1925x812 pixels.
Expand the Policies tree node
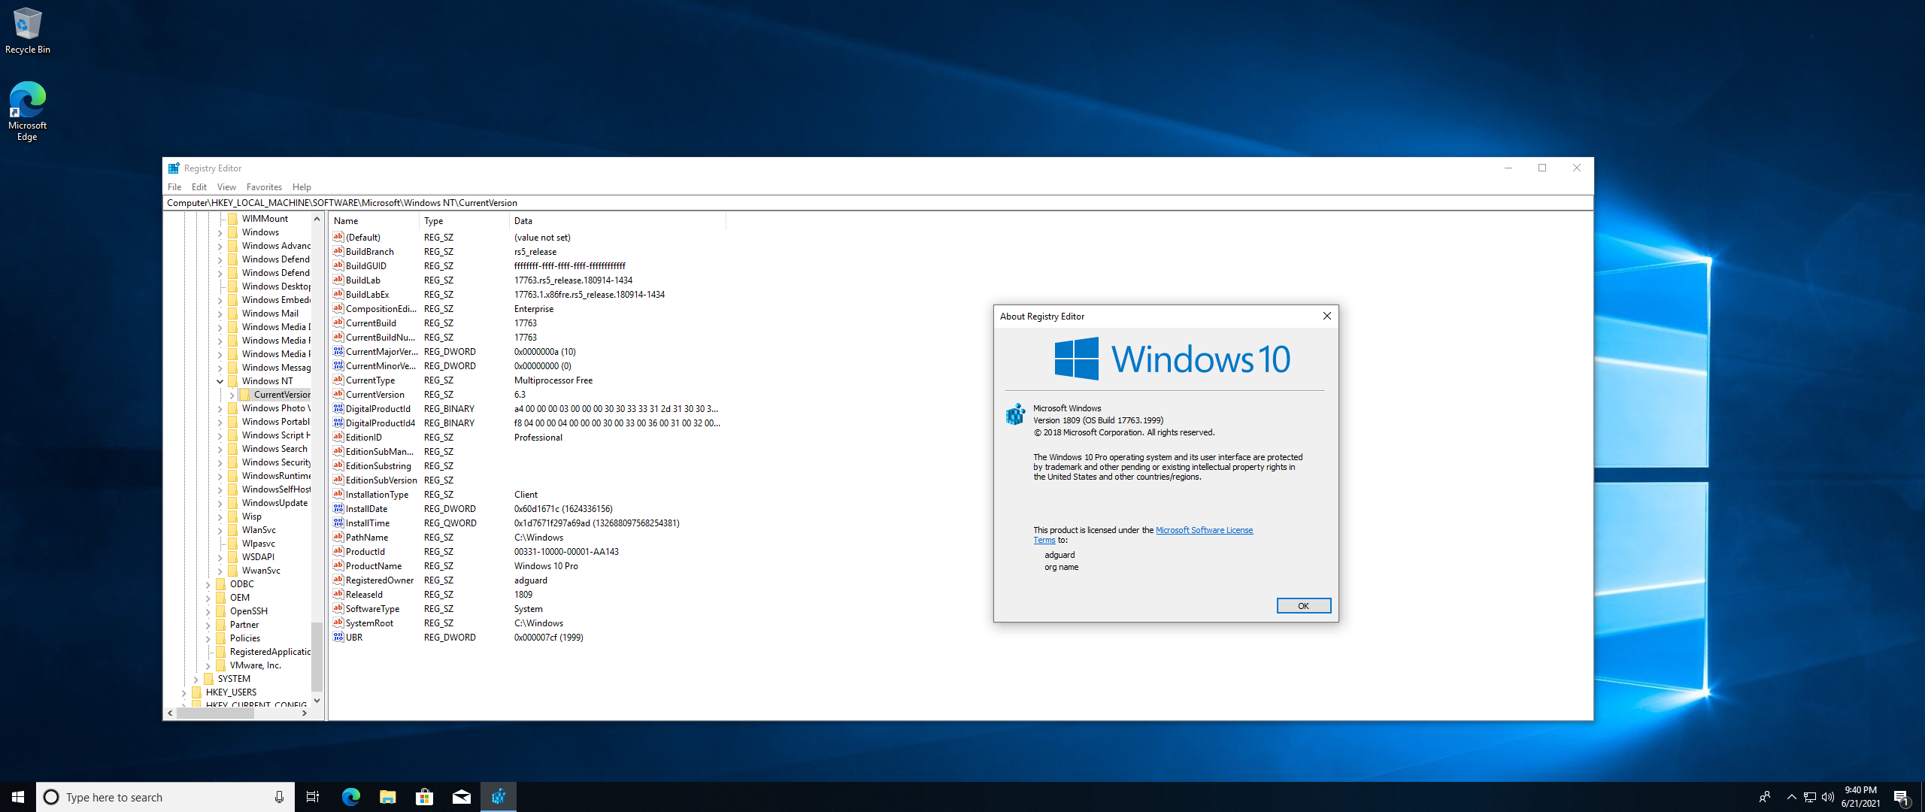(208, 638)
